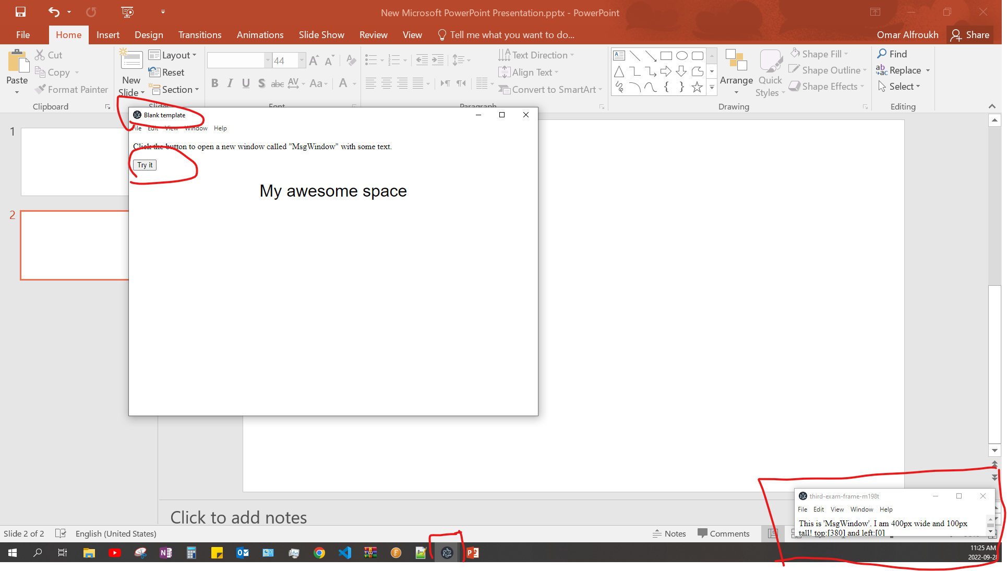Viewport: 1007px width, 571px height.
Task: Click the Arrange button
Action: (x=736, y=72)
